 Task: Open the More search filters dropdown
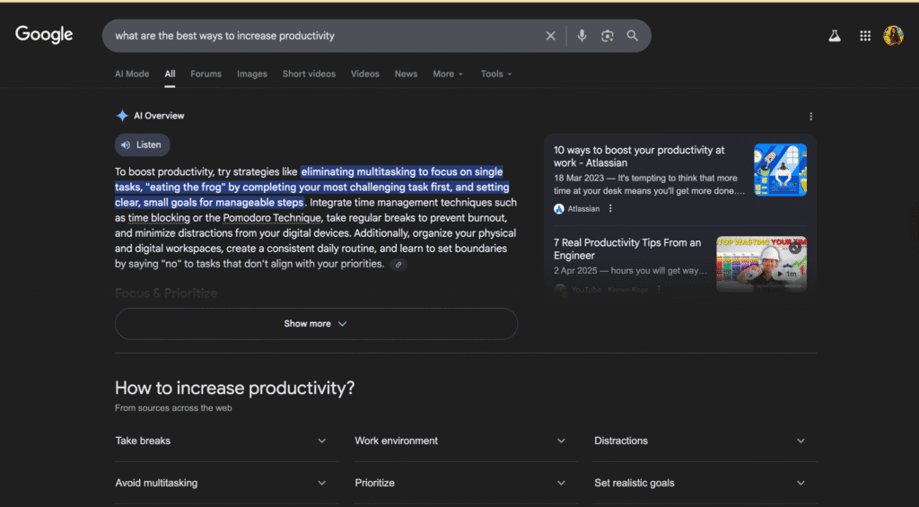coord(448,74)
